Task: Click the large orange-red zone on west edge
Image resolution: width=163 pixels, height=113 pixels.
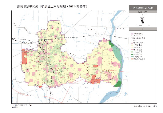Action: point(24,57)
